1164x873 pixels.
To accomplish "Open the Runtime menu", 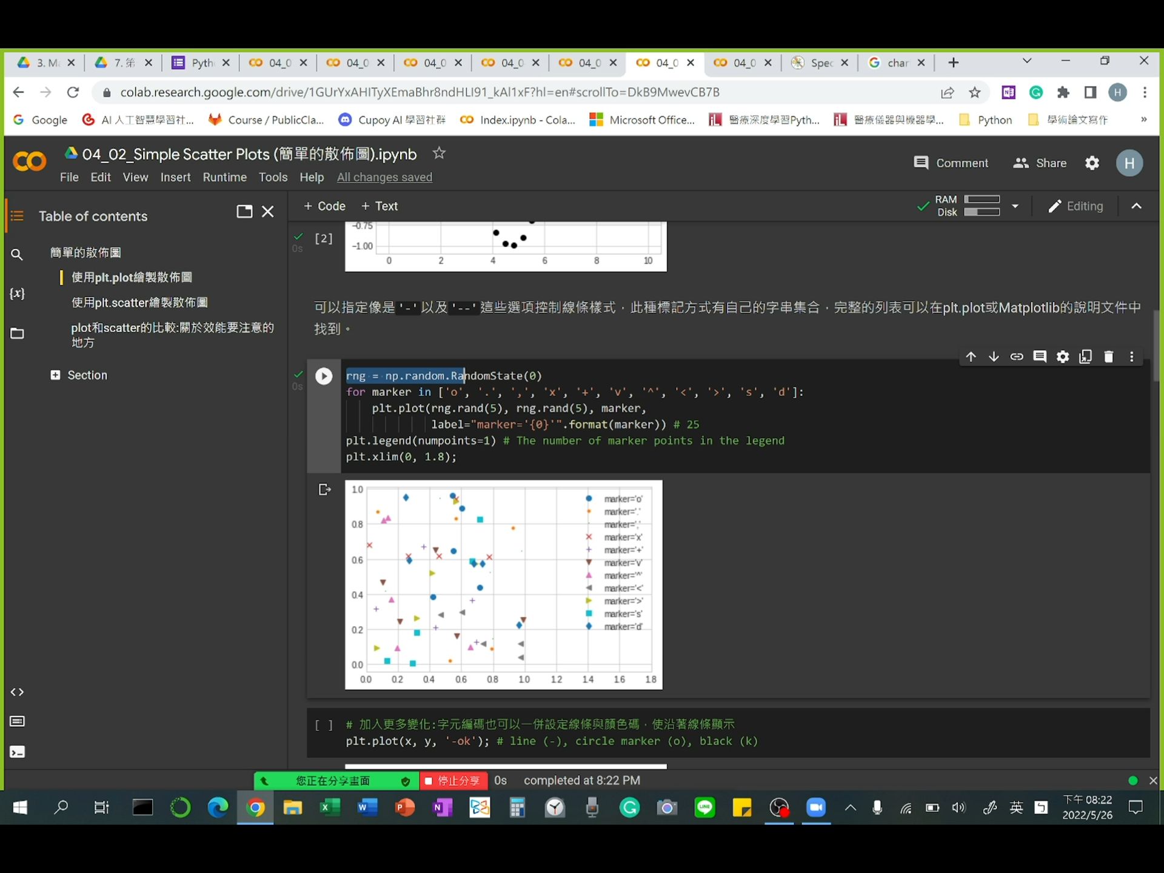I will coord(224,177).
